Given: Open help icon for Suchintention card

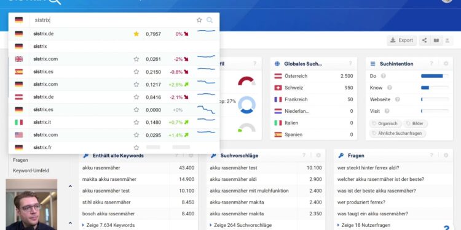Looking at the screenshot, I should (431, 64).
